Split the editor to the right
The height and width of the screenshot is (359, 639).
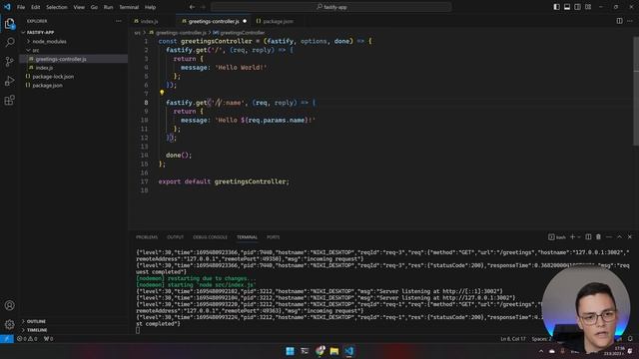(619, 21)
